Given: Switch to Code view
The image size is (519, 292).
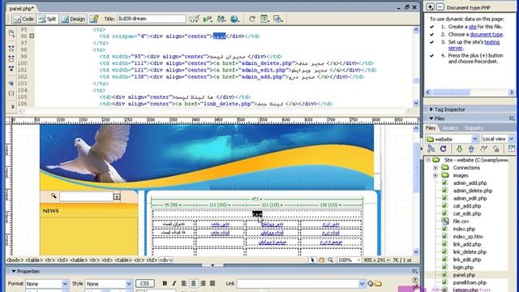Looking at the screenshot, I should coord(24,19).
